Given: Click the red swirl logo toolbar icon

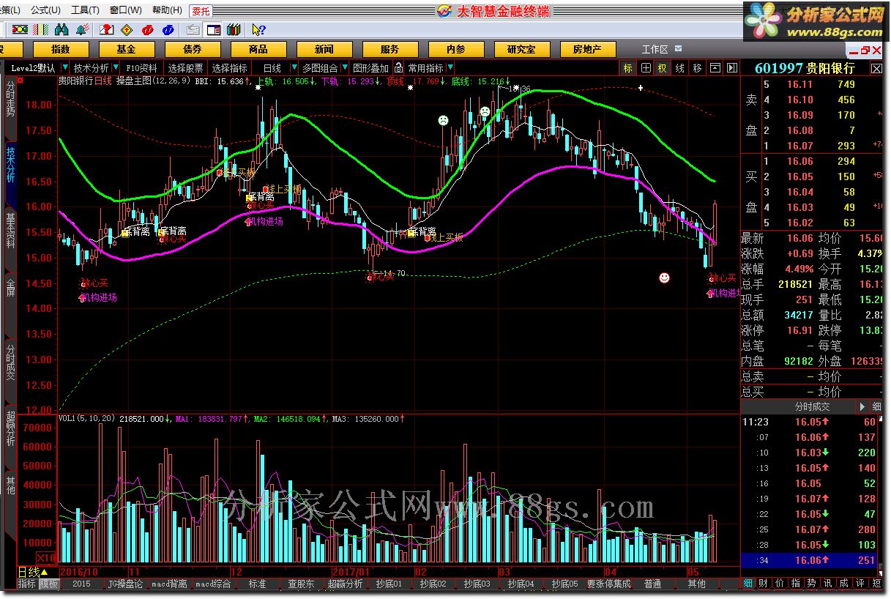Looking at the screenshot, I should point(147,29).
